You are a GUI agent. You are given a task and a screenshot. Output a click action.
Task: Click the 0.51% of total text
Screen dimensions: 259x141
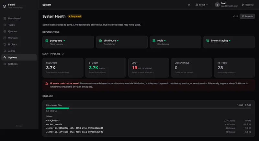point(145,69)
